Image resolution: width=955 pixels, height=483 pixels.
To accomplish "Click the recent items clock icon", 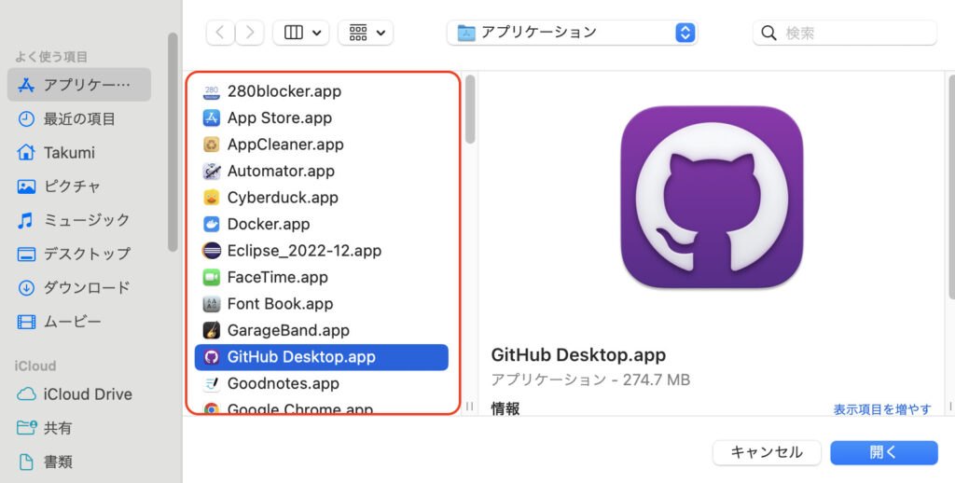I will click(26, 118).
